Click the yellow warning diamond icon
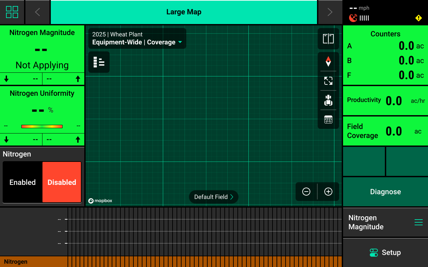Screen dimensions: 428x267 click(418, 18)
